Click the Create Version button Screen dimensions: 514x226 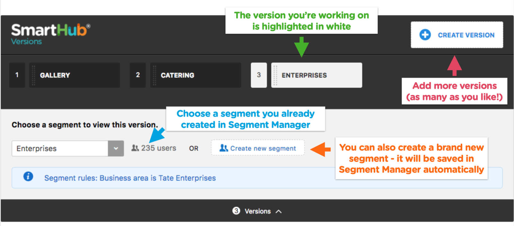[x=457, y=35]
